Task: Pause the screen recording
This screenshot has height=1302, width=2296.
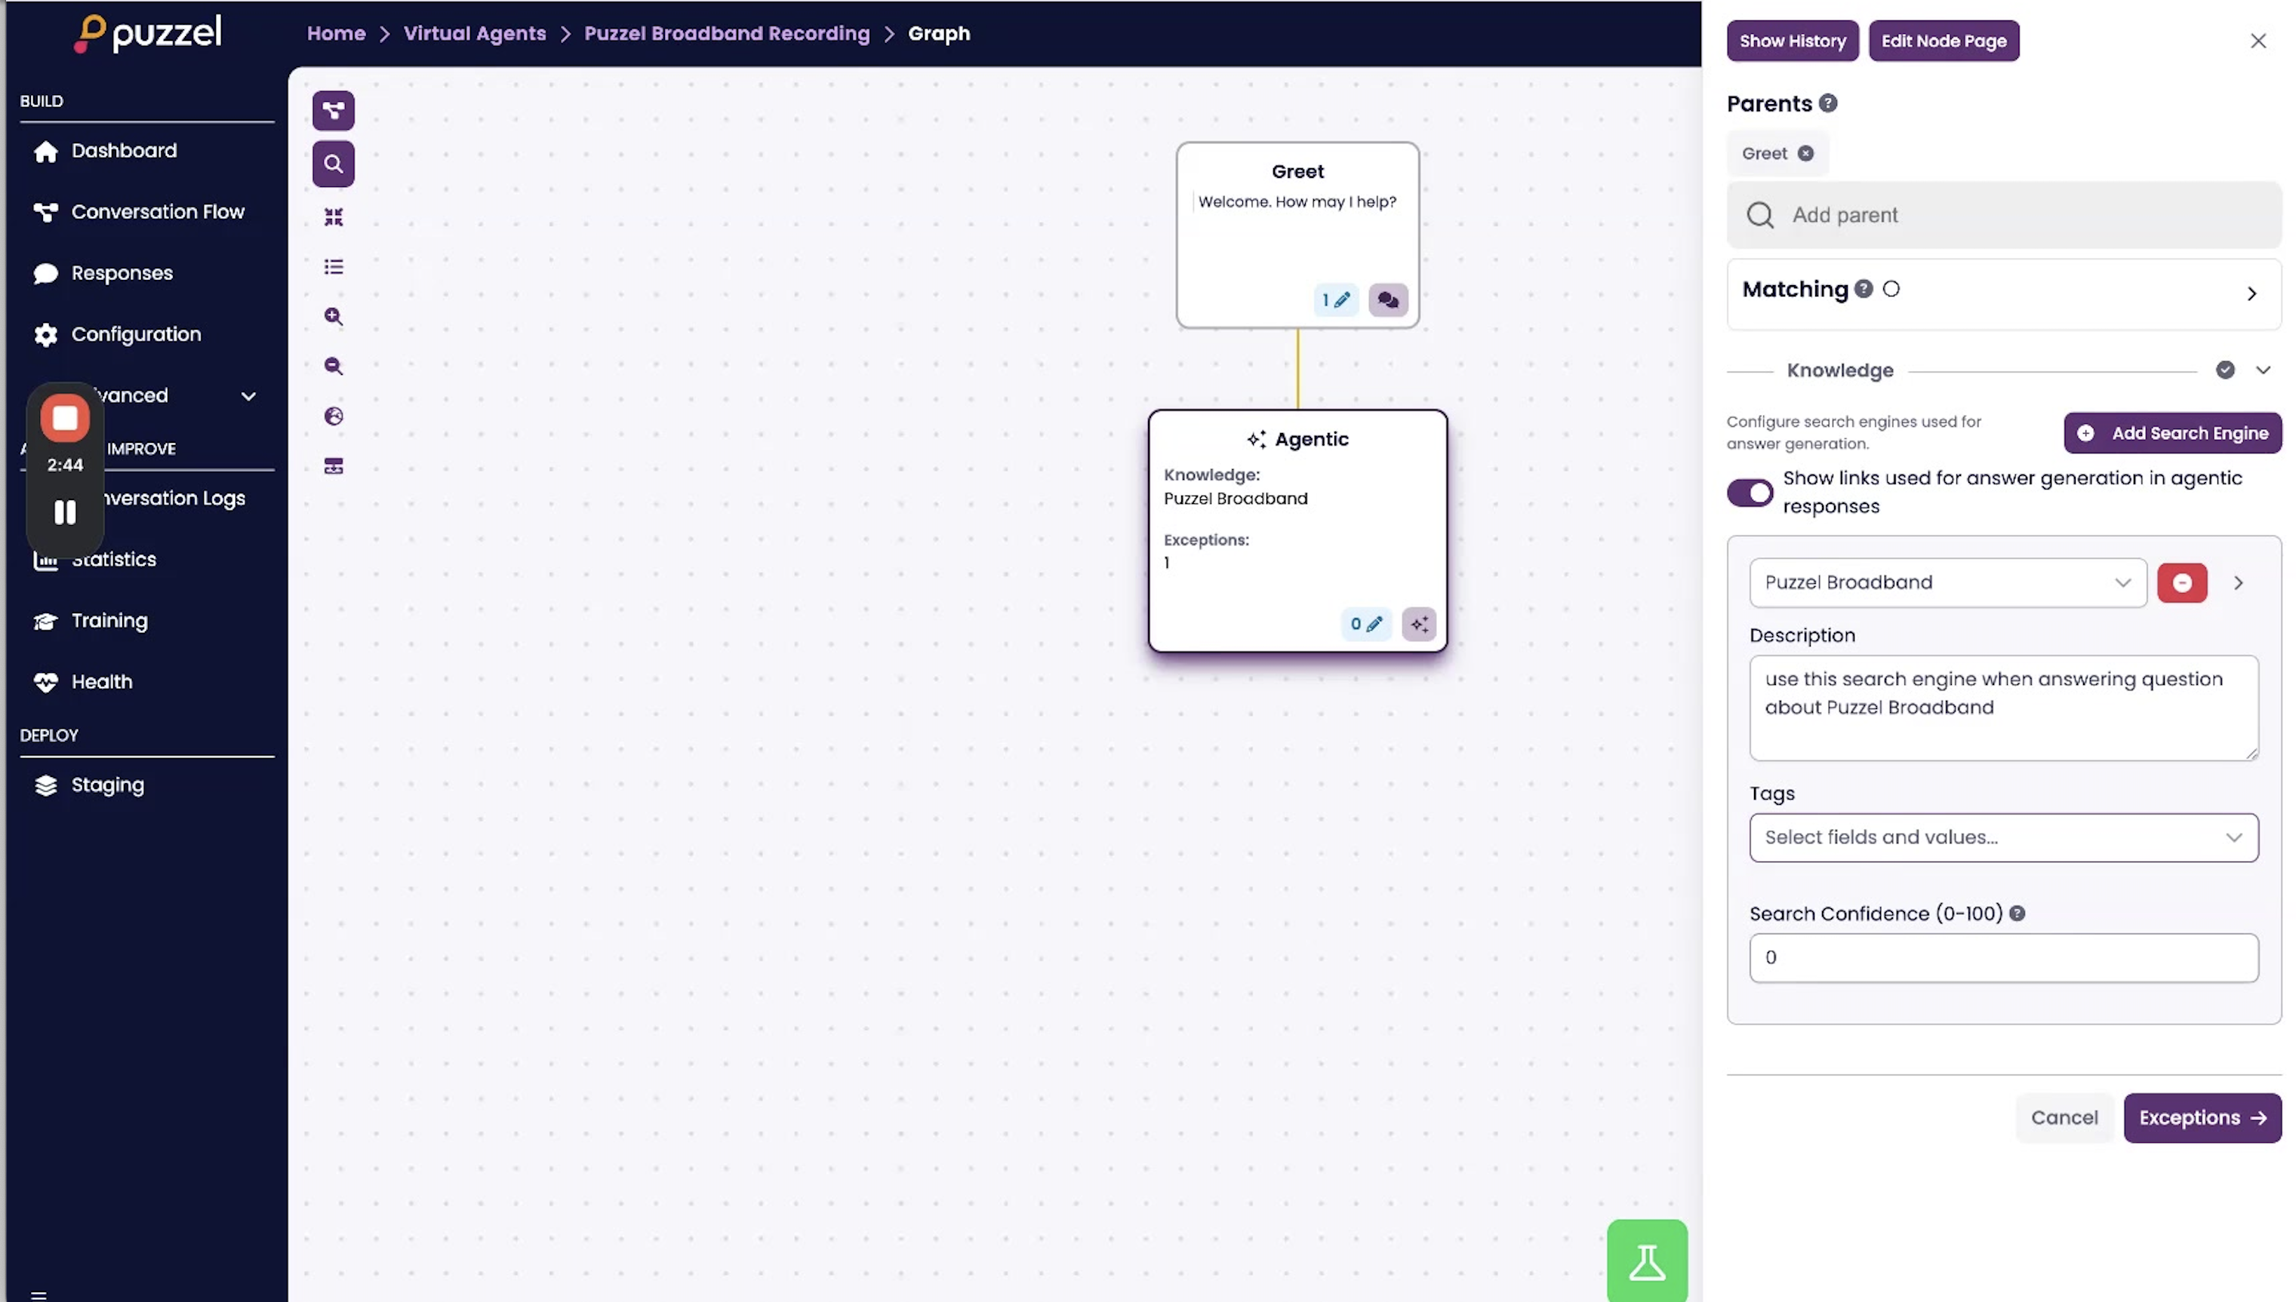Action: click(64, 512)
